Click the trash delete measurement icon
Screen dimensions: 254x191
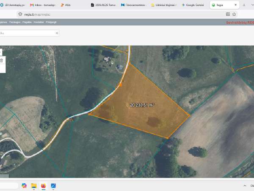(x=2, y=61)
